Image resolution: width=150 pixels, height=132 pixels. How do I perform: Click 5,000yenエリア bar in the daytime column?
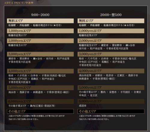click(40, 88)
